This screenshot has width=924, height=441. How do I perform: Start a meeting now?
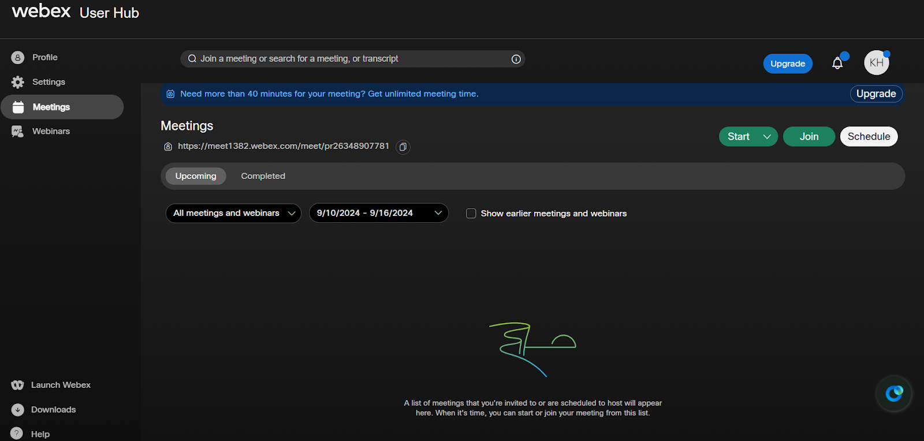(739, 137)
